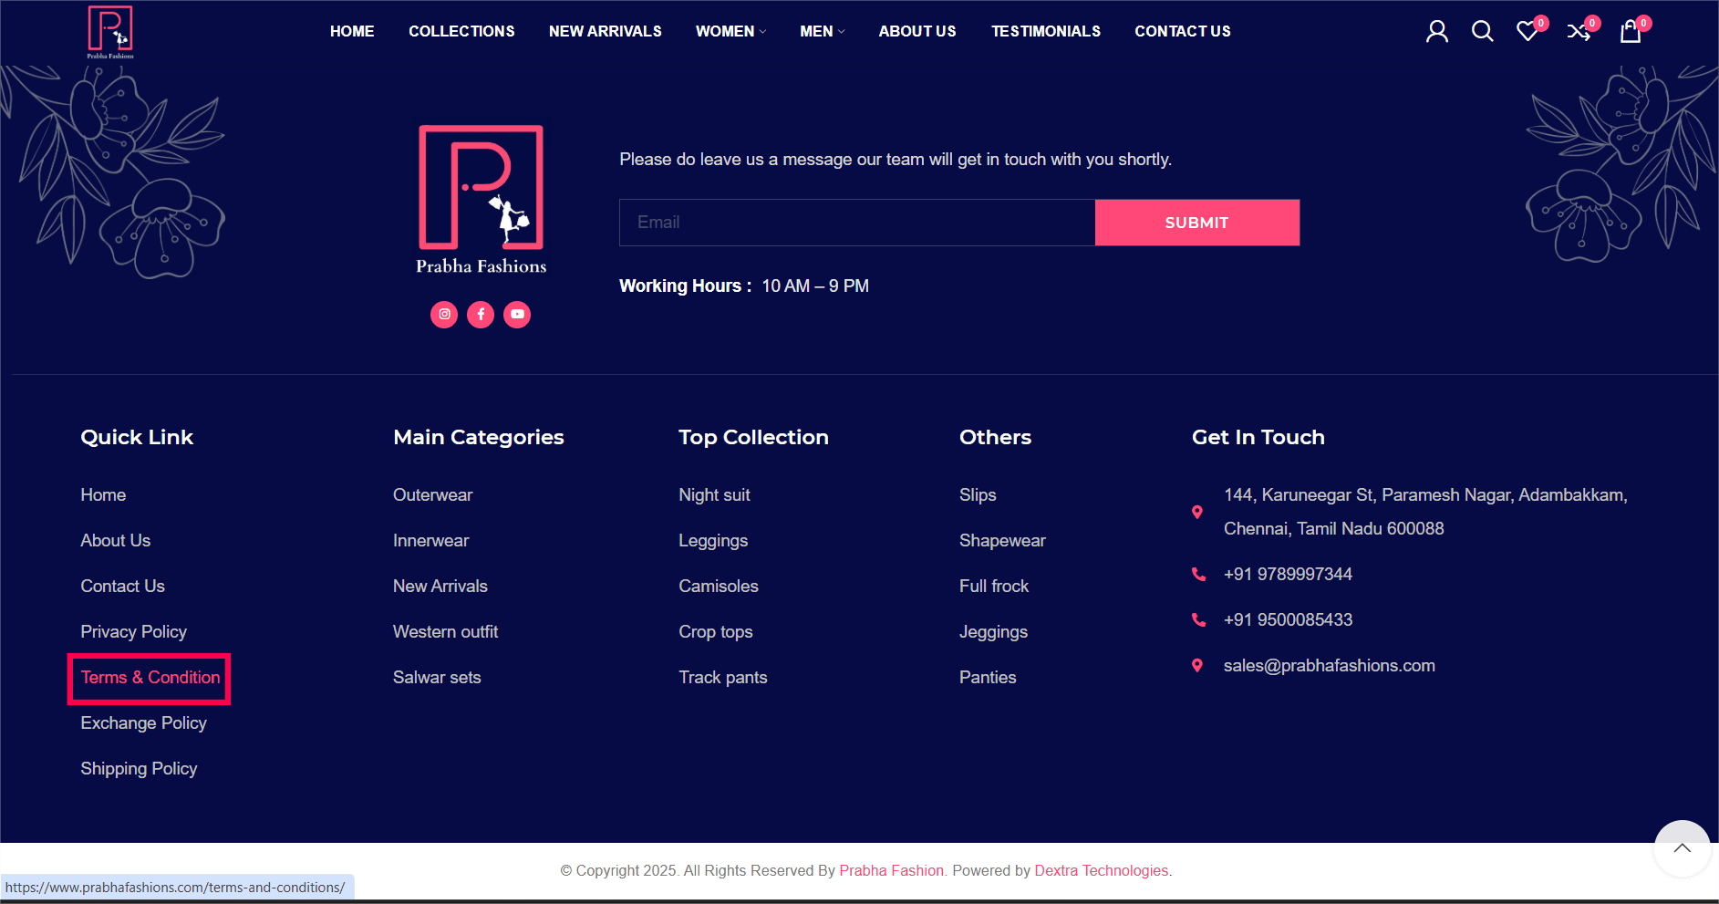Open the Privacy Policy link
This screenshot has height=904, width=1719.
coord(134,632)
